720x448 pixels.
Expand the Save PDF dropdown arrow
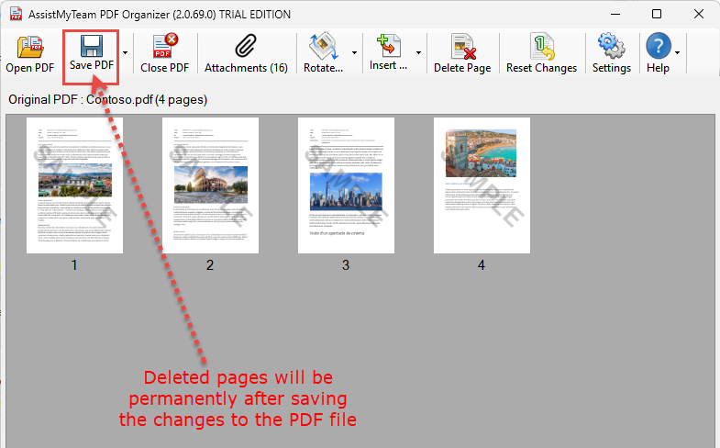(x=125, y=54)
